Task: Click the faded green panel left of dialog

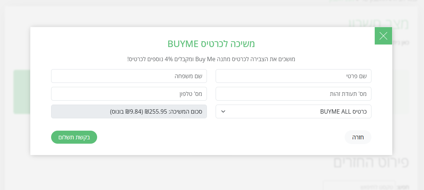Action: point(22,92)
